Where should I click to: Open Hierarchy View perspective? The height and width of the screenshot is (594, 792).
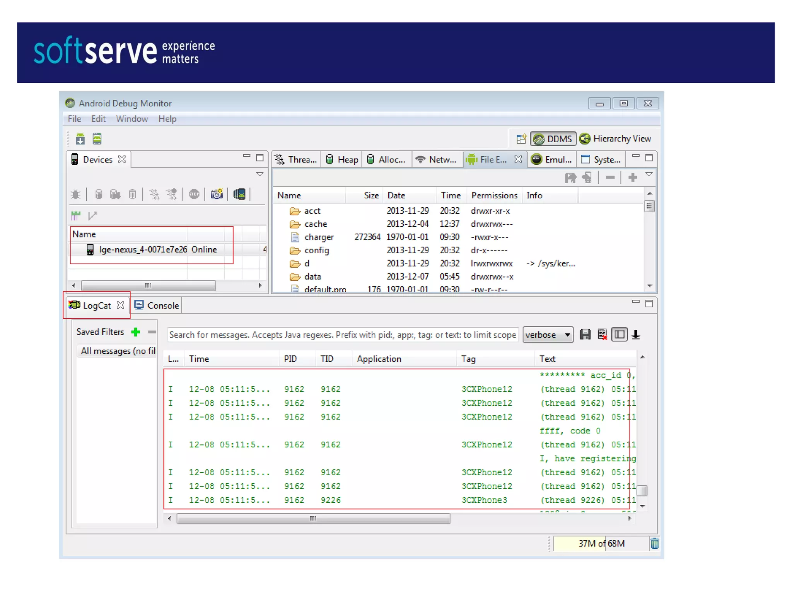616,138
